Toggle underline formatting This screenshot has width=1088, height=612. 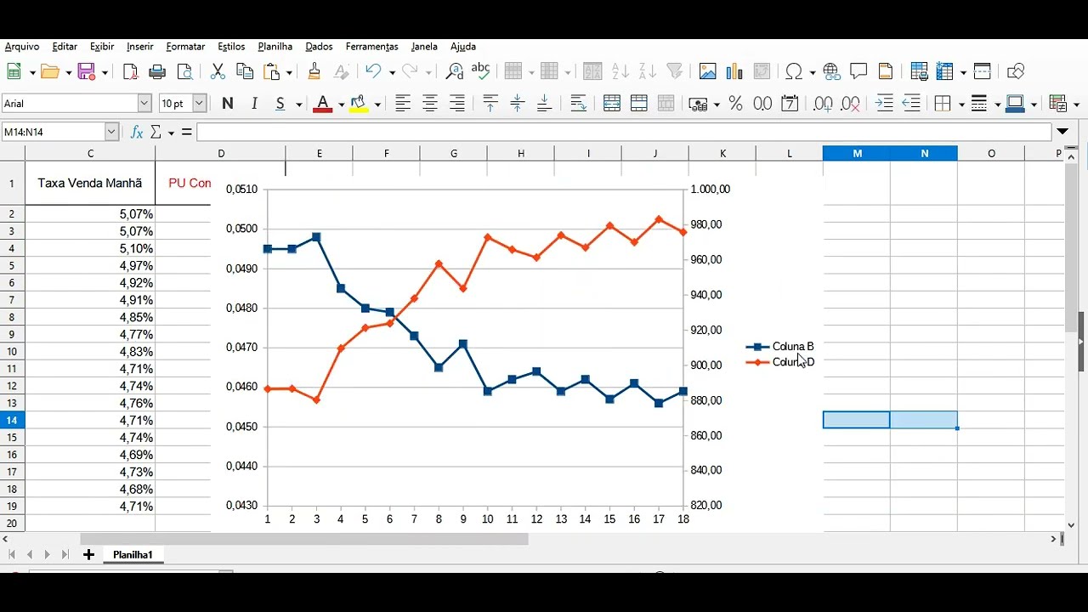point(280,104)
